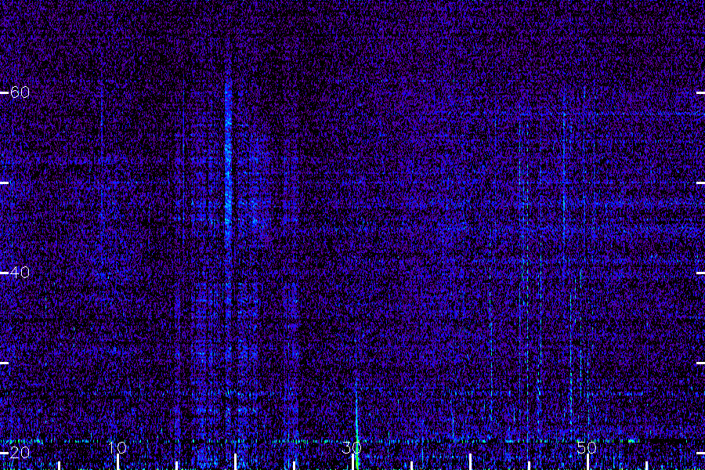Click the "40" frequency axis label

pos(20,272)
